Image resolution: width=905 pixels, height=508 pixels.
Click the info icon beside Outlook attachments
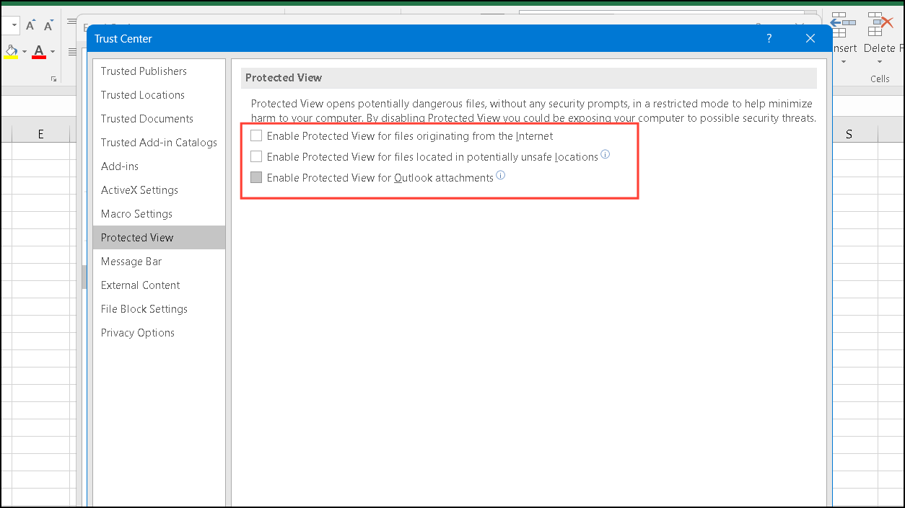point(501,175)
